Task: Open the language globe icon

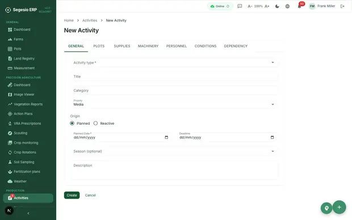Action: 287,6
